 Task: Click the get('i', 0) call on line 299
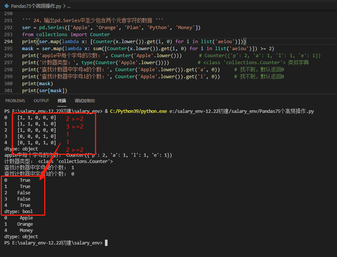[x=201, y=77]
